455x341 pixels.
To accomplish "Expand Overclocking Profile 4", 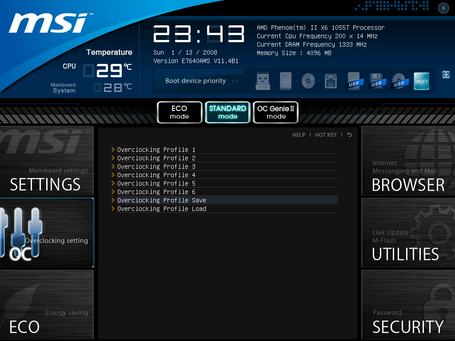I will click(x=224, y=175).
